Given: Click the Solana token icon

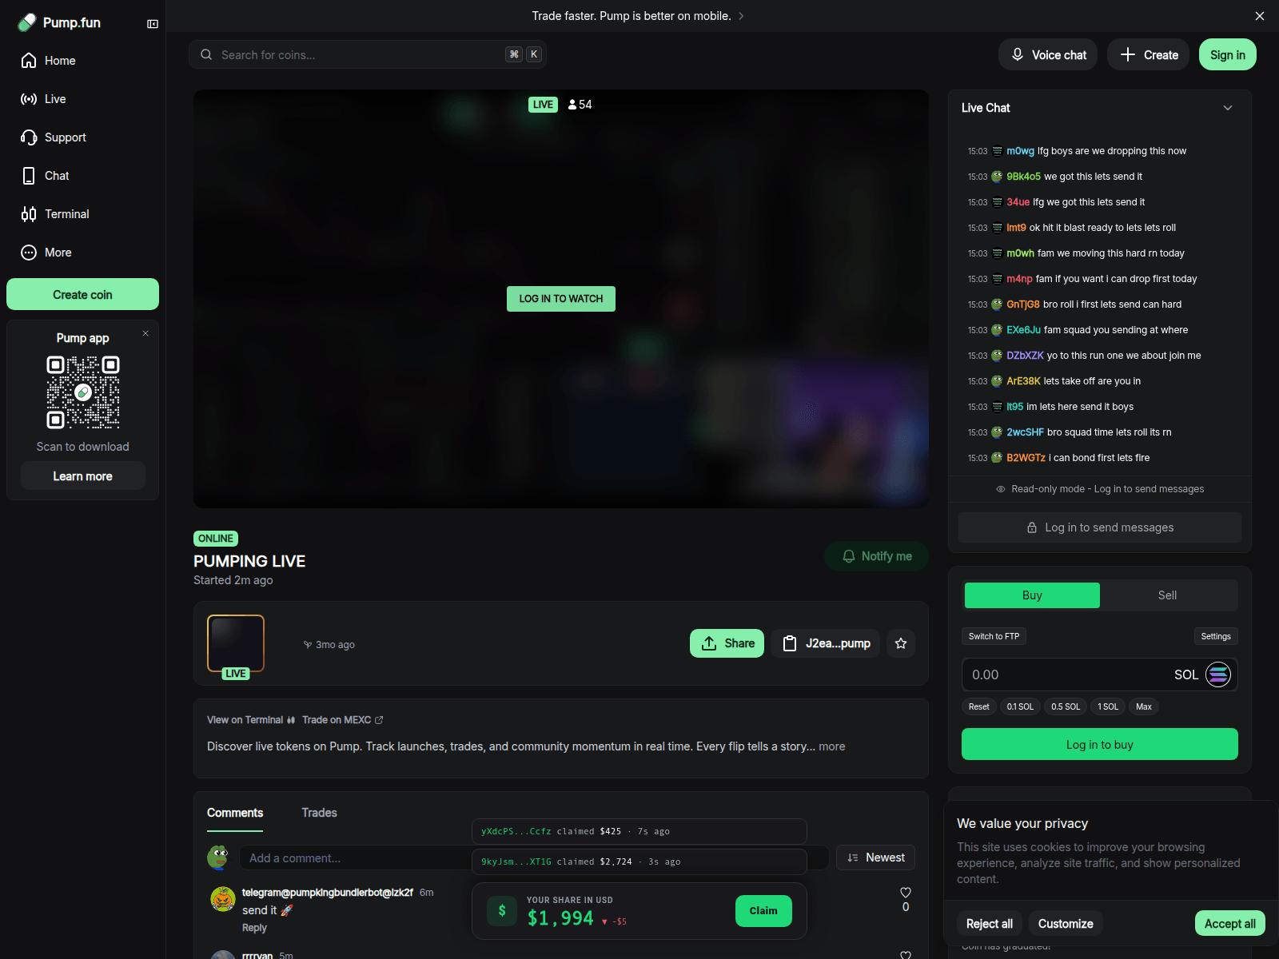Looking at the screenshot, I should (x=1218, y=674).
